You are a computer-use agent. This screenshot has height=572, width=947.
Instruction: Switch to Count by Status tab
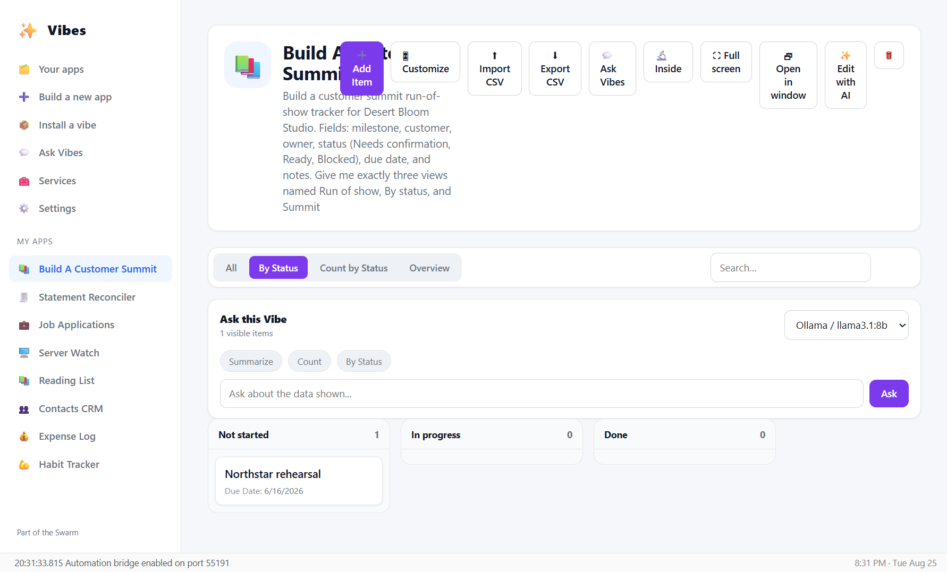click(354, 268)
